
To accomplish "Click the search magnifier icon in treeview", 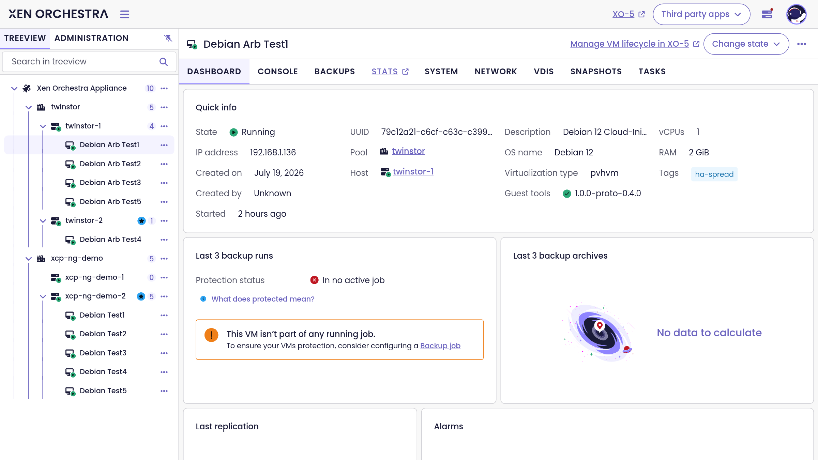I will coord(164,62).
